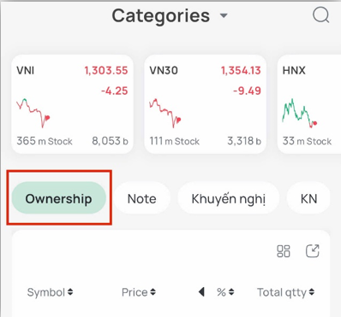Open the VN30 index card
Viewport: 341px width, 317px height.
pyautogui.click(x=206, y=104)
